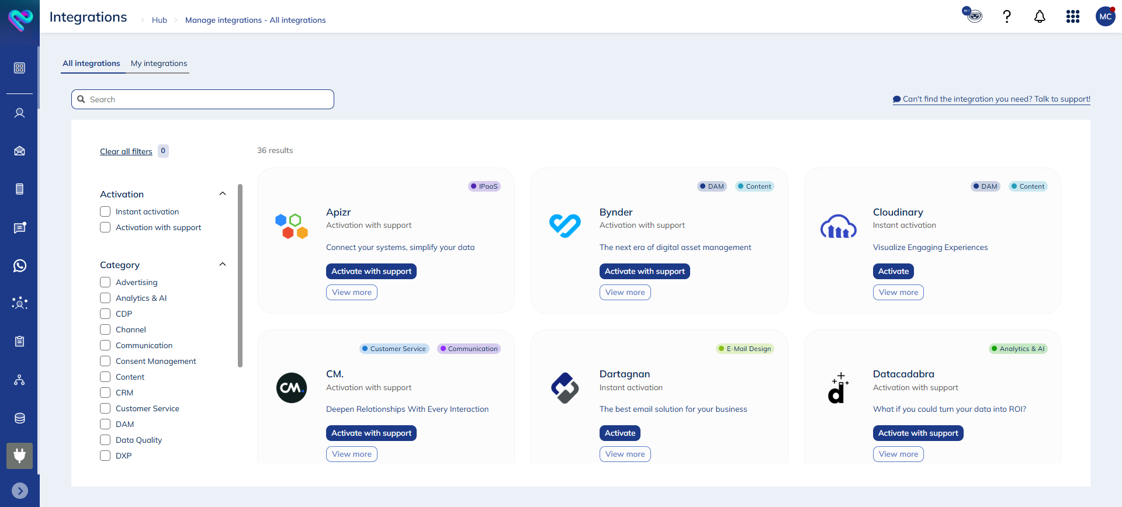Select the contacts person icon in sidebar

coord(19,113)
